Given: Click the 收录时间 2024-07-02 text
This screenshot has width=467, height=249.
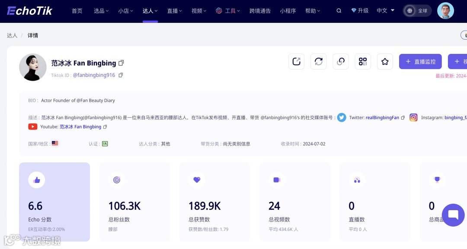Looking at the screenshot, I should click(303, 144).
